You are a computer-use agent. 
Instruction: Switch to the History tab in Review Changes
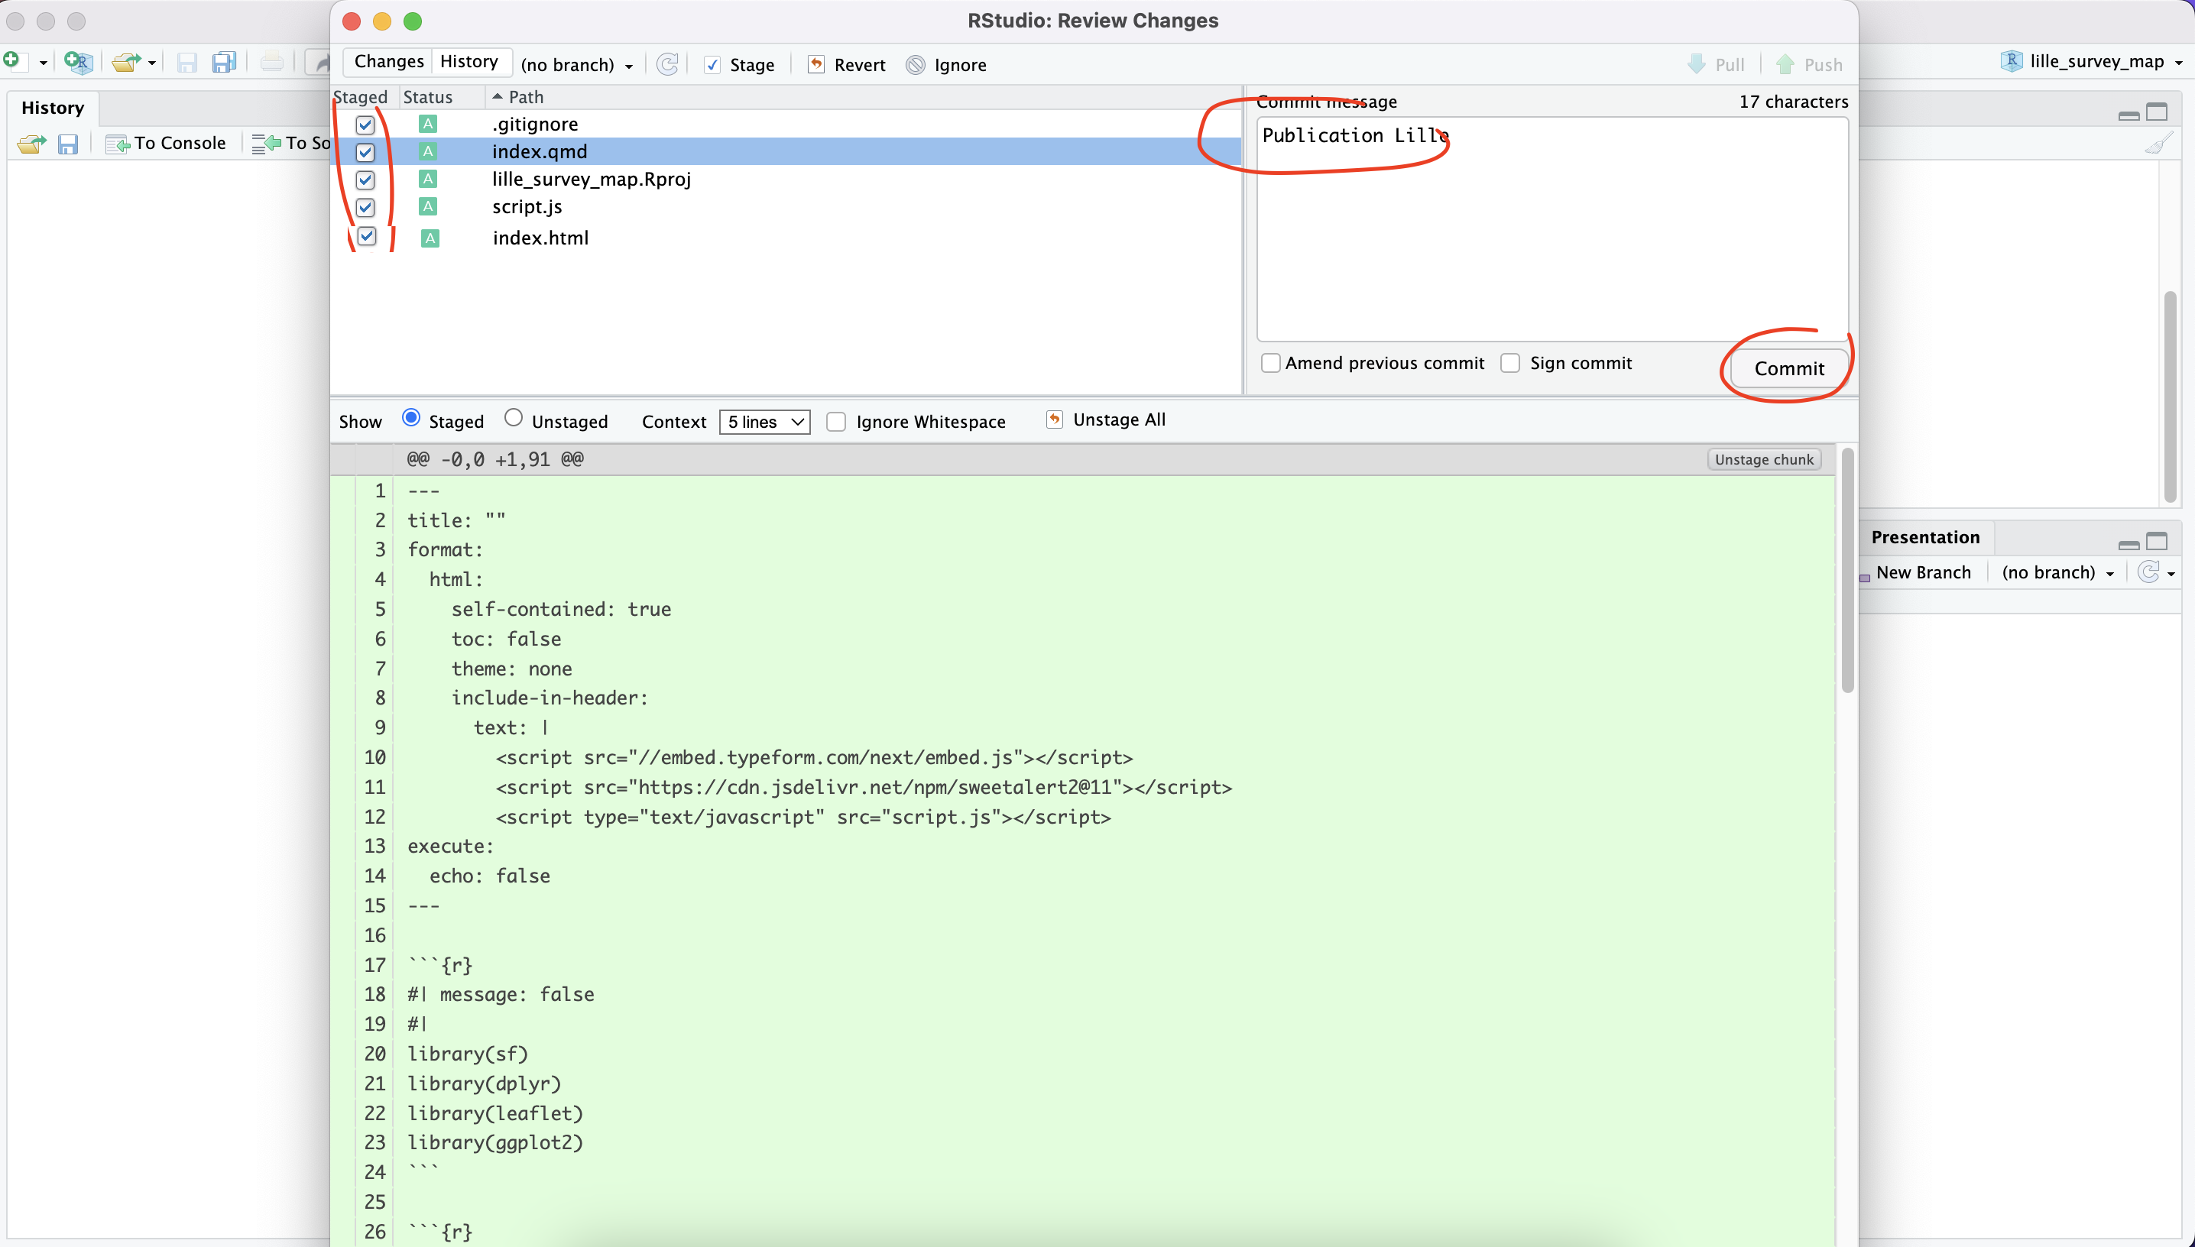click(469, 62)
